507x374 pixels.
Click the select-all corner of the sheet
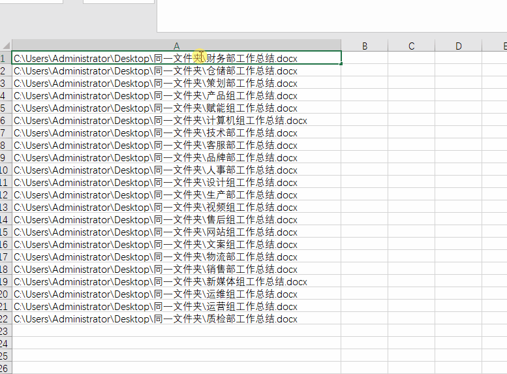(x=5, y=46)
